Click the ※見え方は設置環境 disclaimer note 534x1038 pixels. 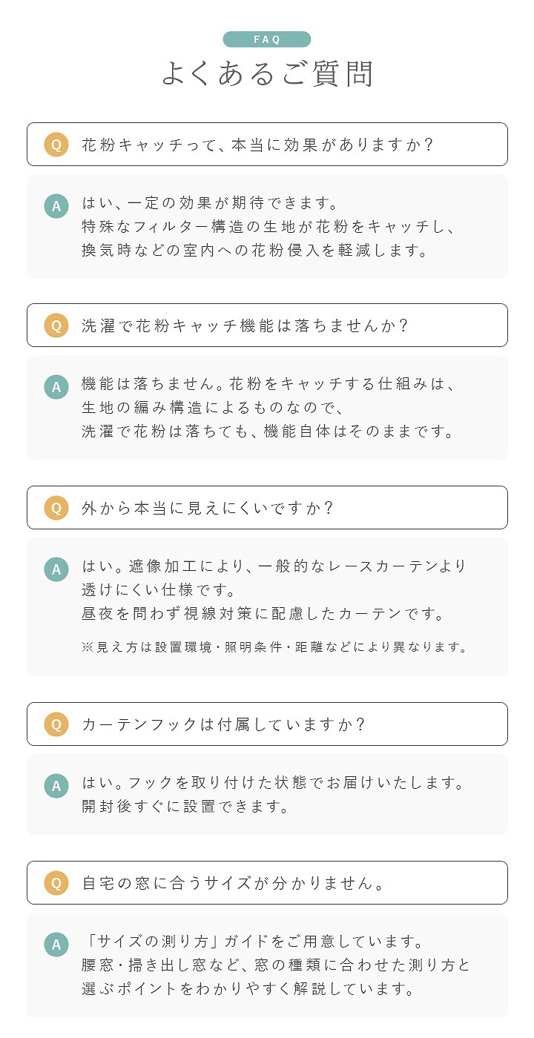(x=275, y=647)
